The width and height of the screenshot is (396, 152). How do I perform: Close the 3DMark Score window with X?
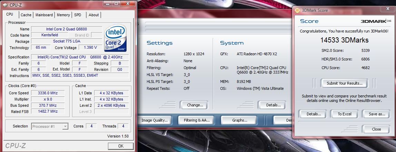tap(388, 9)
